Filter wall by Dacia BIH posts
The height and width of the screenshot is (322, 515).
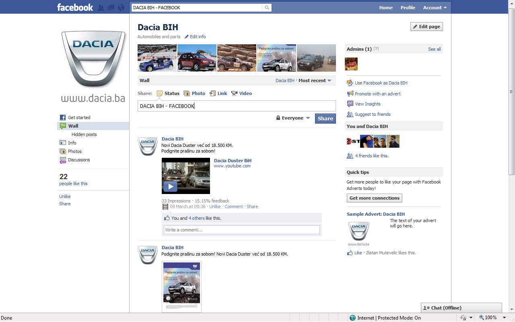(285, 80)
